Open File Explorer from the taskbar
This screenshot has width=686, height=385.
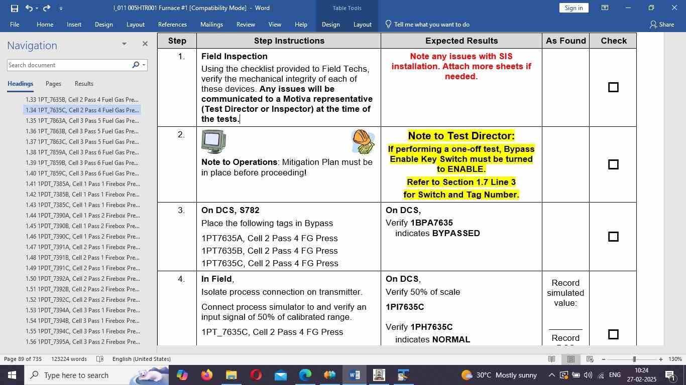[x=232, y=375]
